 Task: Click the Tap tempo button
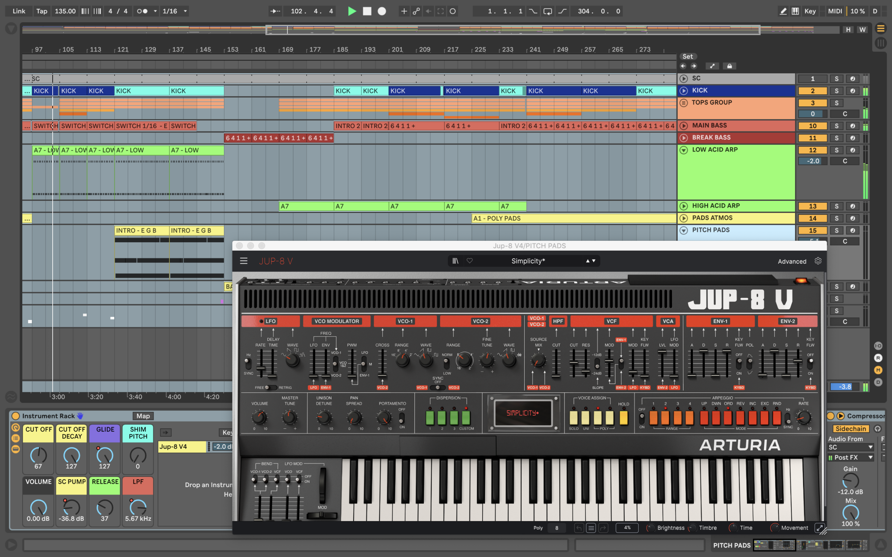pyautogui.click(x=42, y=11)
